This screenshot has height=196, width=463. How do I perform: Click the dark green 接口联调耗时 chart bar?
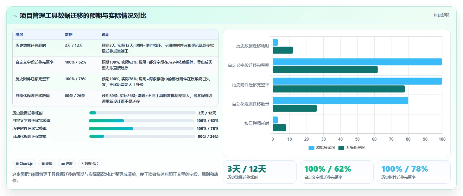279,128
